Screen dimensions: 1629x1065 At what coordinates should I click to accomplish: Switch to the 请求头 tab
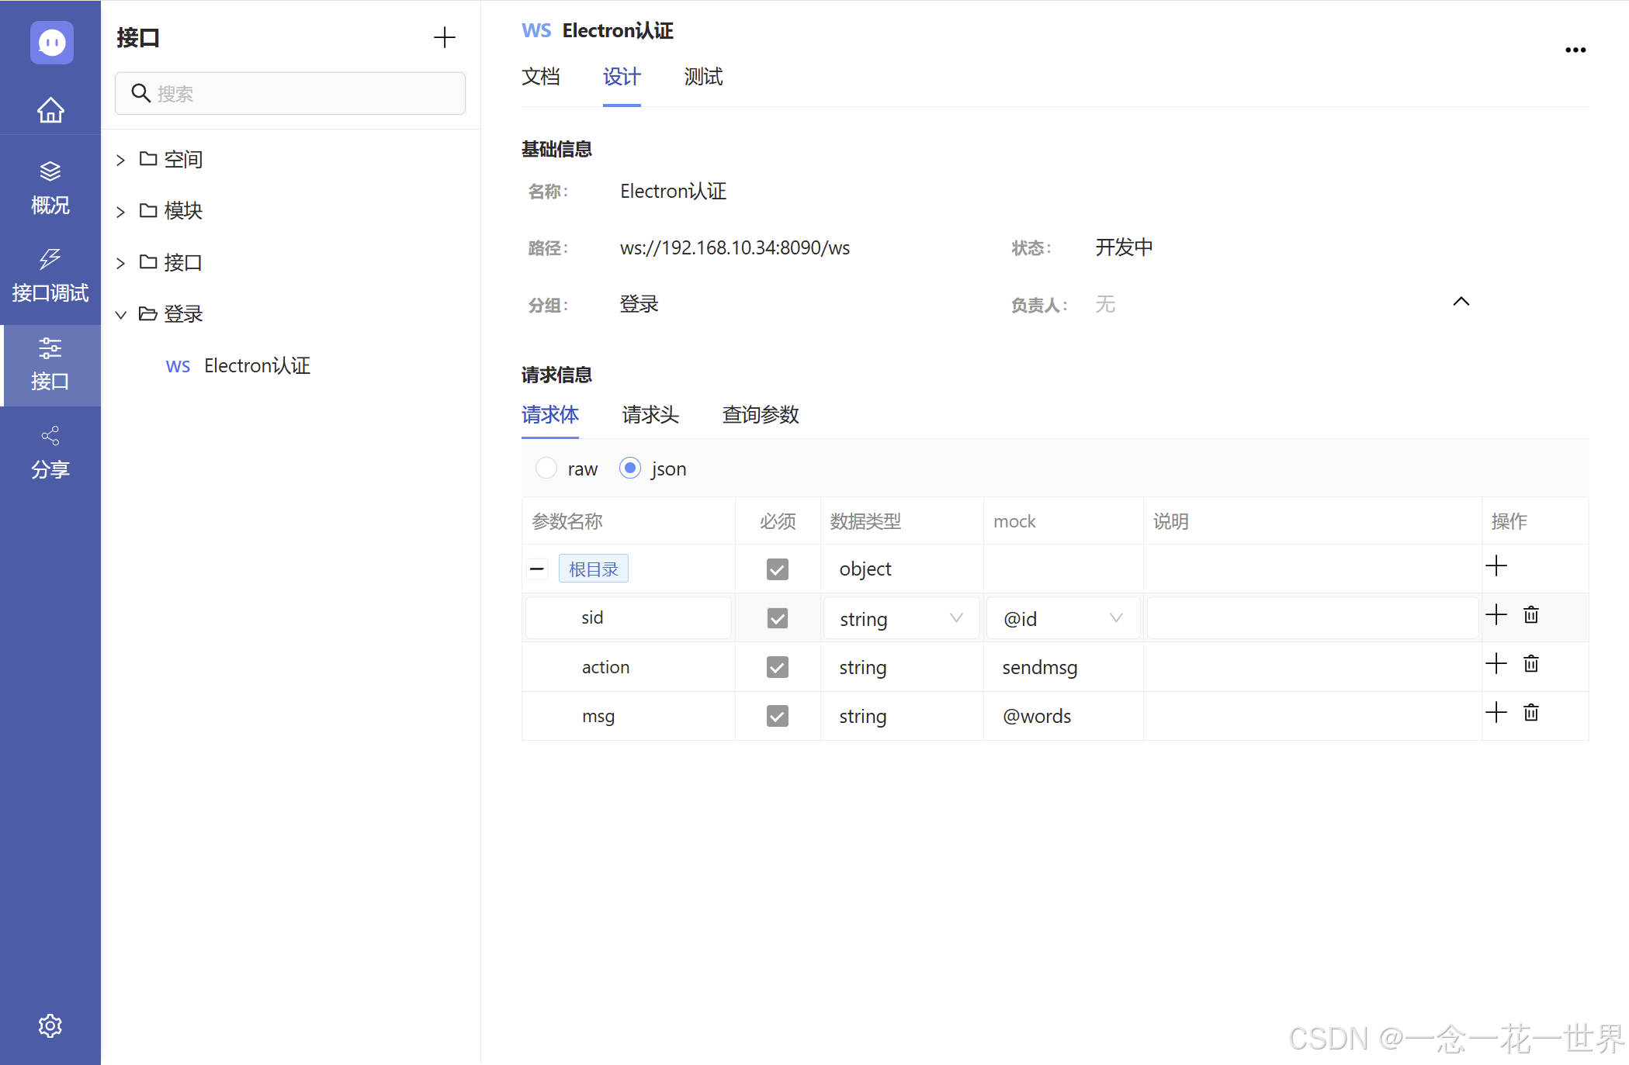pyautogui.click(x=650, y=415)
